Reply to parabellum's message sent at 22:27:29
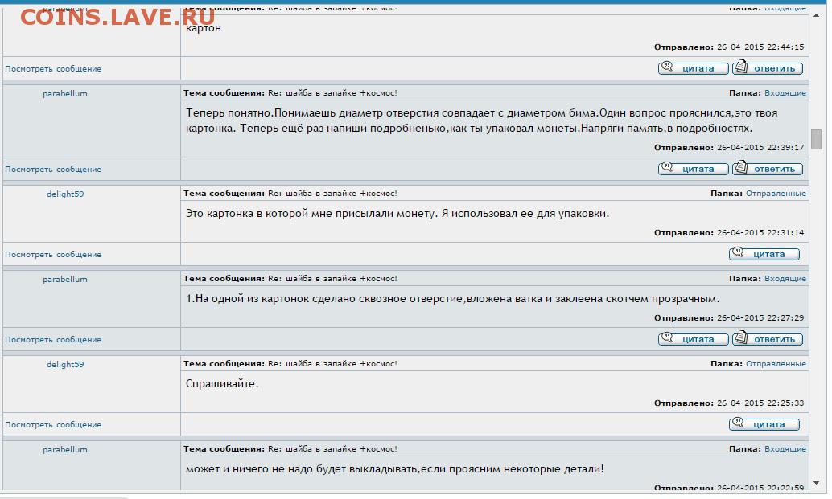This screenshot has width=832, height=499. [768, 339]
